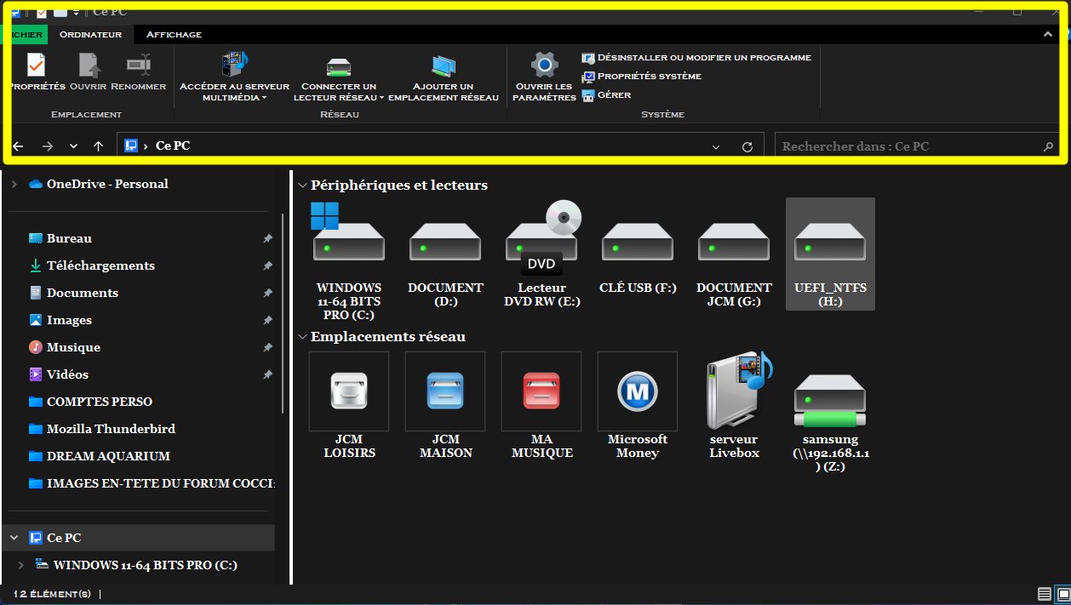1071x605 pixels.
Task: Click Connecter un lecteur réseau icon
Action: click(338, 68)
